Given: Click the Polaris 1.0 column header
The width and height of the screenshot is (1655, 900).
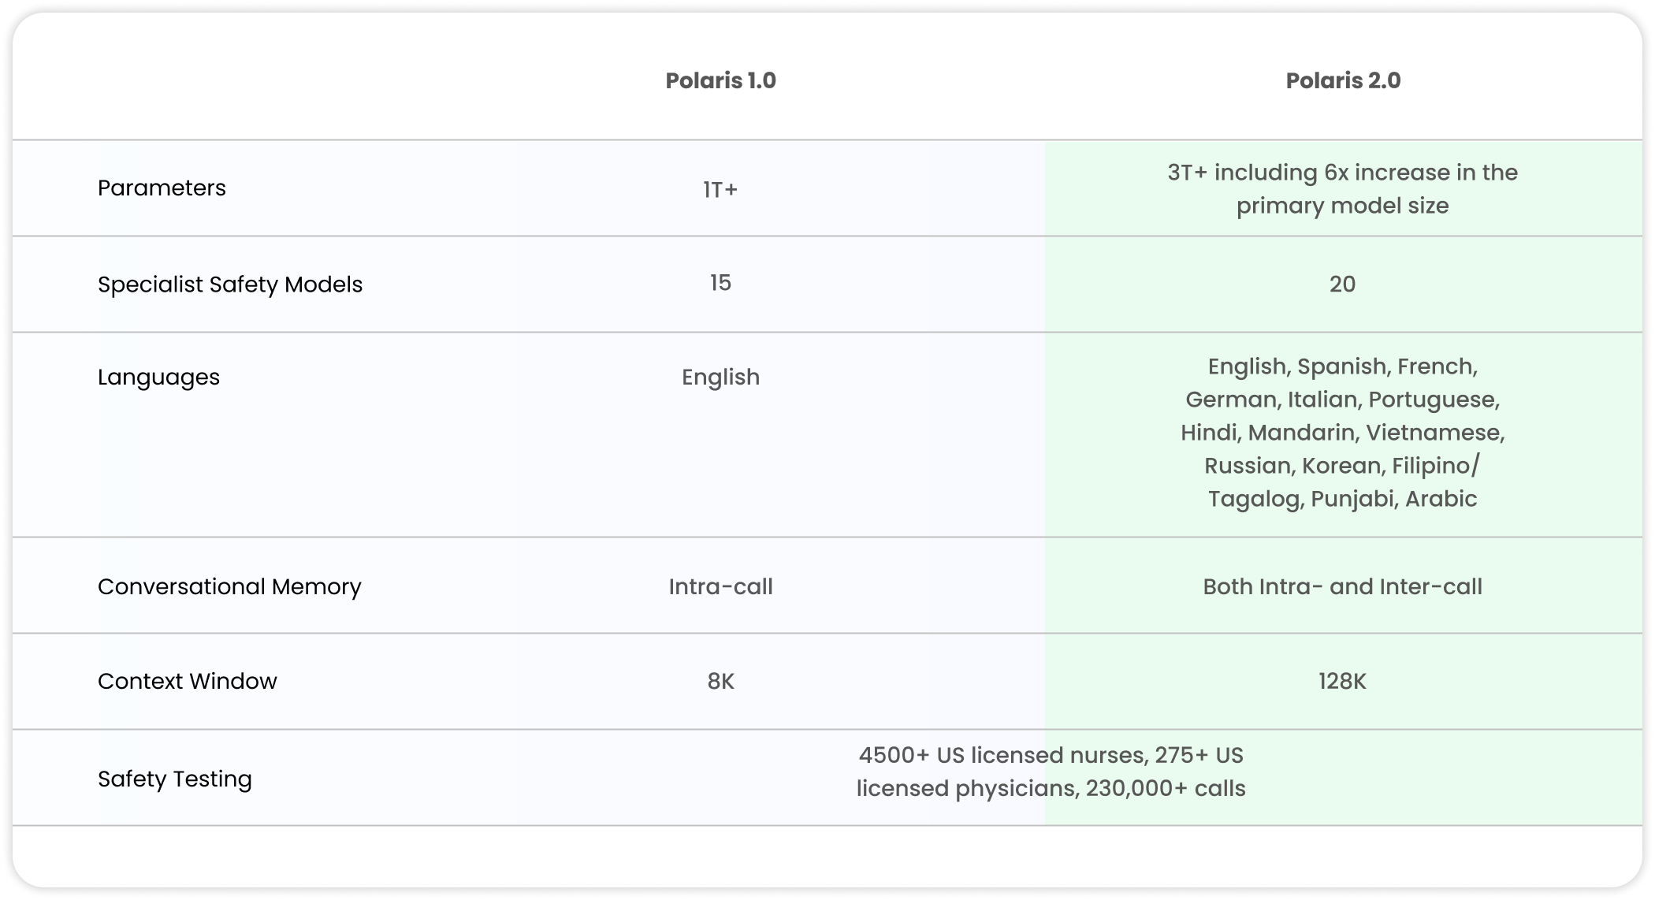Looking at the screenshot, I should (x=720, y=80).
